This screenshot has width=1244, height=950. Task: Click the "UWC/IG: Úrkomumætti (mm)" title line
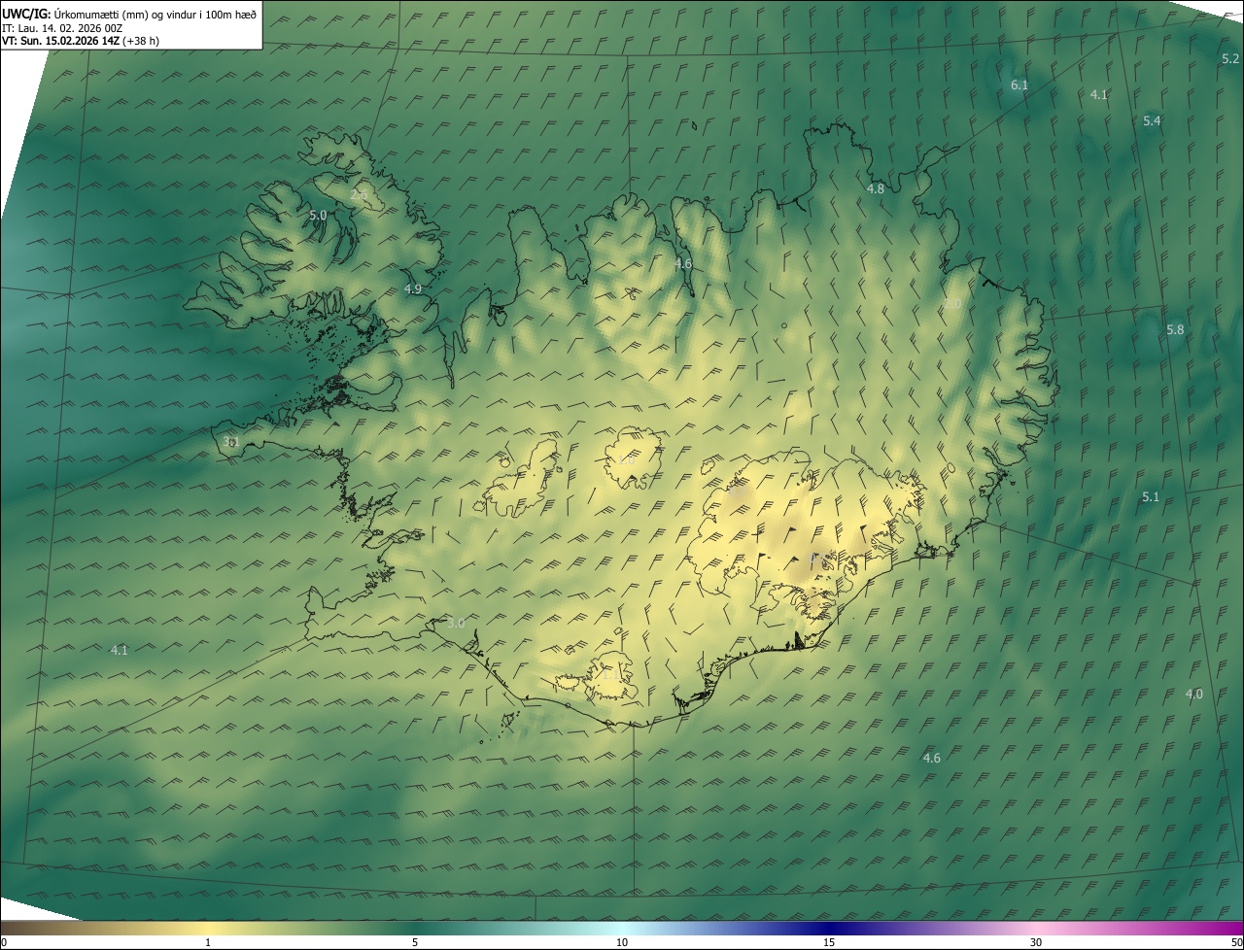pos(130,13)
